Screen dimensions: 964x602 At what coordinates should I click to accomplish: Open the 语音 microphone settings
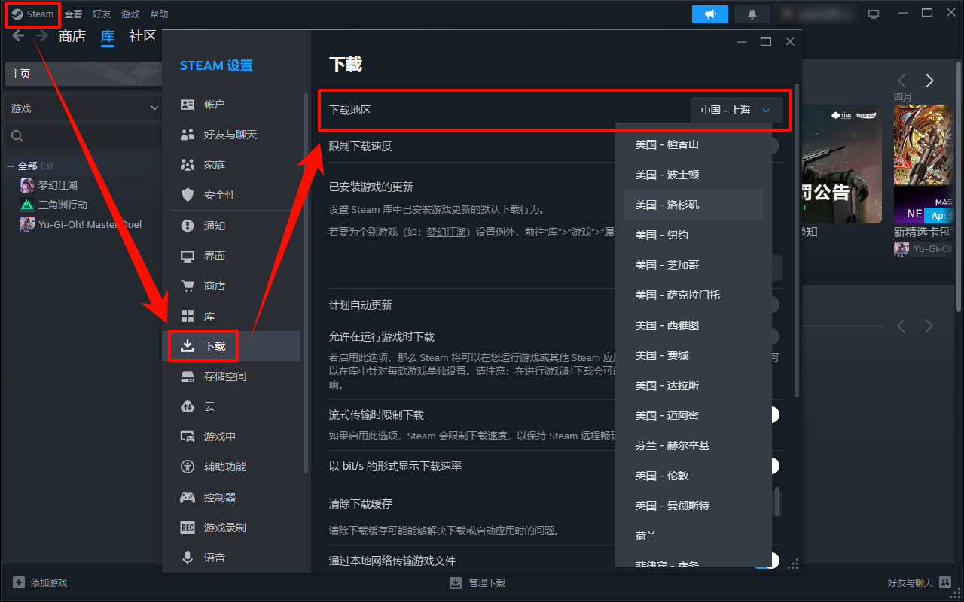click(x=231, y=558)
